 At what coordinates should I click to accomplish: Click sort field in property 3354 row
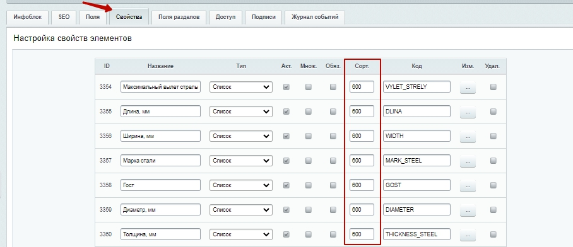362,87
